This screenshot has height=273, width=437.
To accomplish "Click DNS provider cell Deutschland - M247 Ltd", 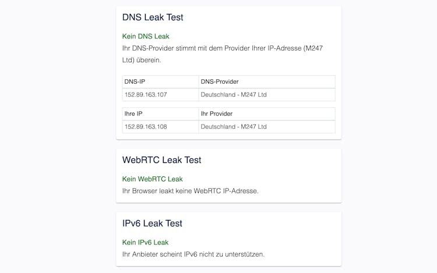I will [x=234, y=95].
